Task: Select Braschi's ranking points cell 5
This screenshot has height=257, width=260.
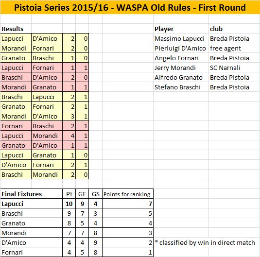Action: [x=128, y=214]
